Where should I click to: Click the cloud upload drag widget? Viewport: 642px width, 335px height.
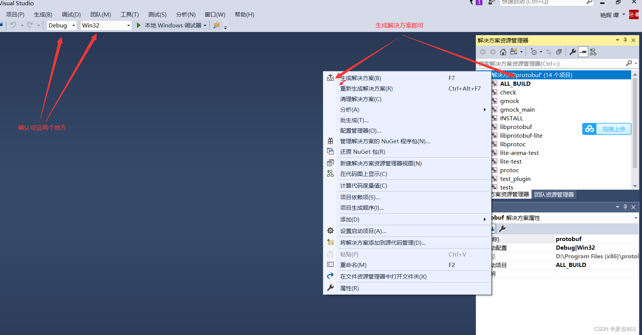click(607, 129)
